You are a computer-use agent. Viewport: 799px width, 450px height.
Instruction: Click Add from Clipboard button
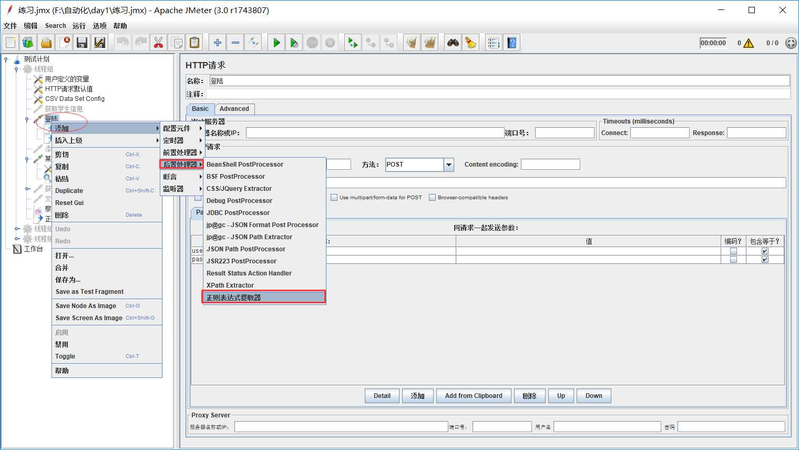point(474,396)
